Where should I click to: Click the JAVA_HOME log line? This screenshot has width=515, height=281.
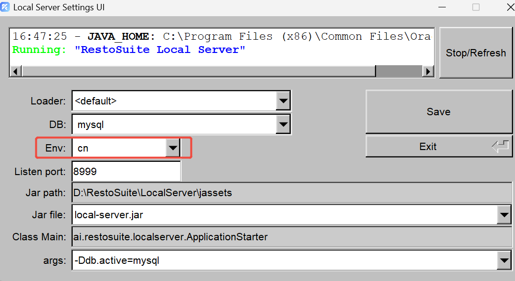221,36
